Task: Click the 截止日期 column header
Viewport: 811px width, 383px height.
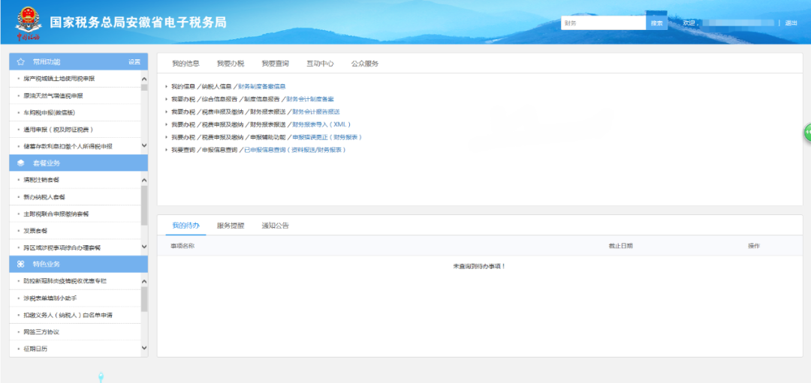Action: [621, 246]
